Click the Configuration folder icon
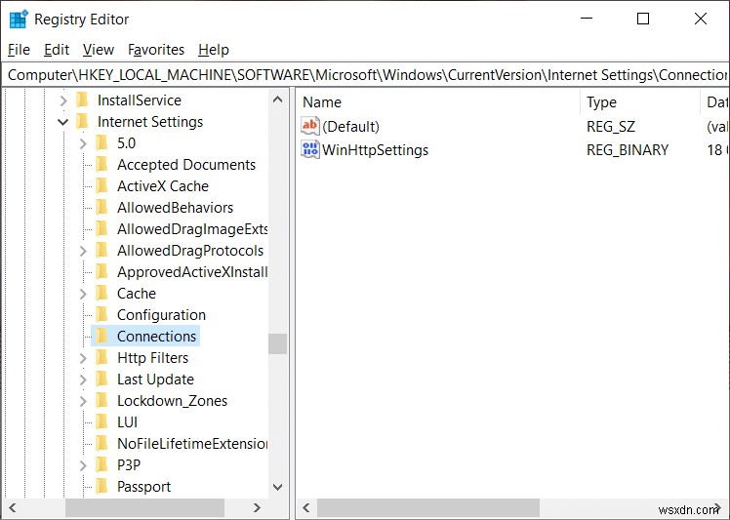Viewport: 730px width, 520px height. pyautogui.click(x=101, y=314)
